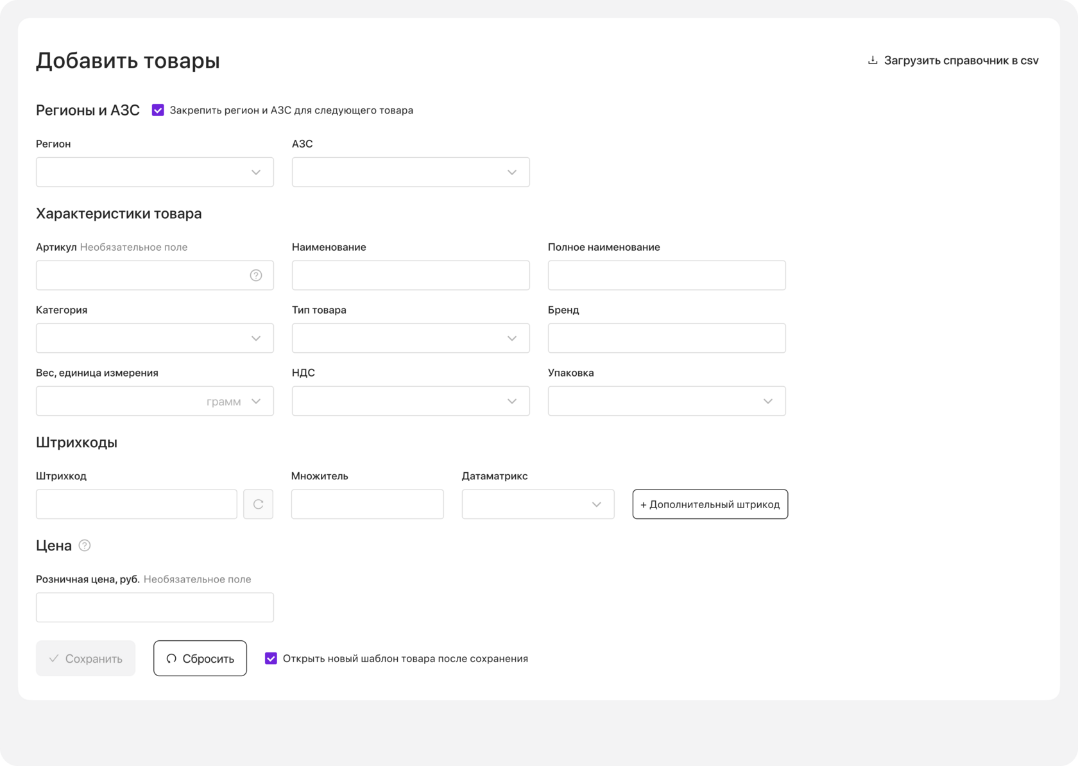Focus the Наименование input field

point(411,275)
